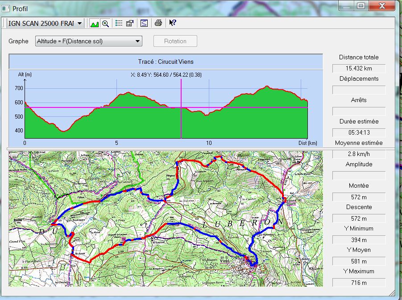Select the Y Minimum 394 m value

tap(359, 240)
